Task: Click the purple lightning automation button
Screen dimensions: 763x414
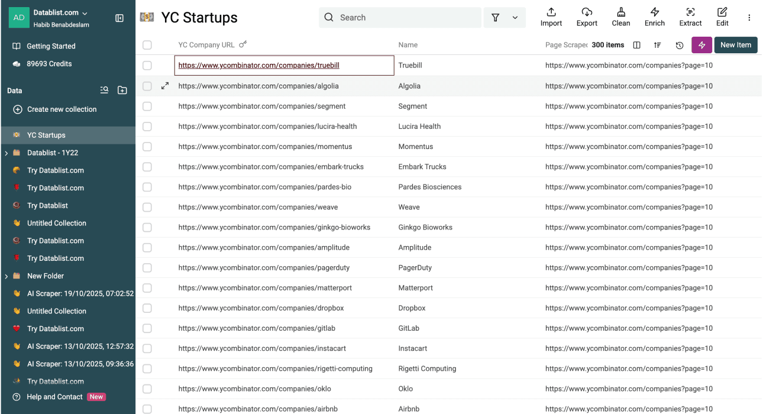Action: click(701, 45)
